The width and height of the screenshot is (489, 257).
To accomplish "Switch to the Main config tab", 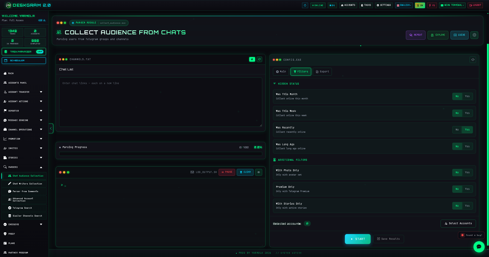I will 281,72.
